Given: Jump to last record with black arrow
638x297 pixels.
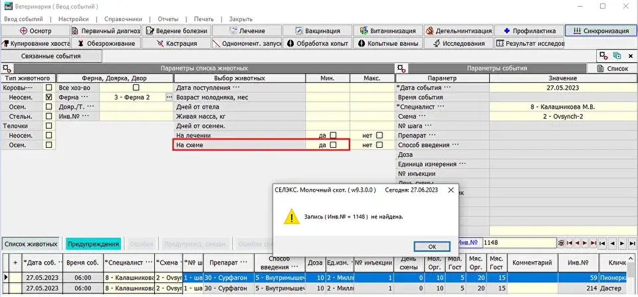Looking at the screenshot, I should pos(632,243).
